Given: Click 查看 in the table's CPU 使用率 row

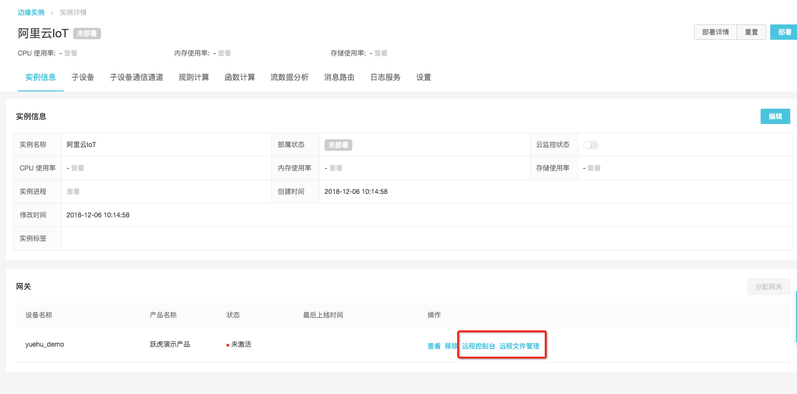Looking at the screenshot, I should 78,168.
